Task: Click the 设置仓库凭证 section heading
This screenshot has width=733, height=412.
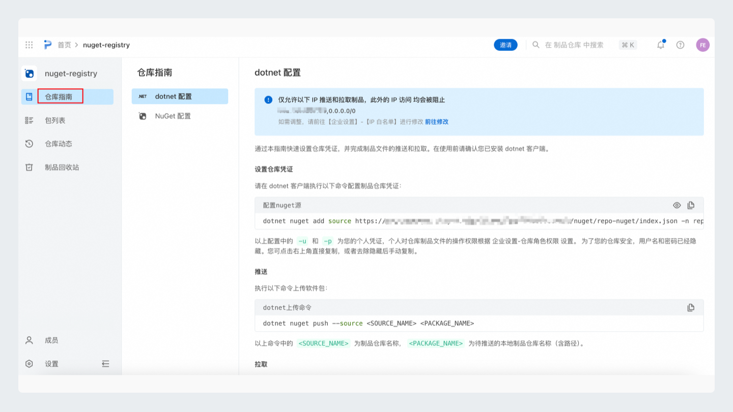Action: click(x=274, y=169)
